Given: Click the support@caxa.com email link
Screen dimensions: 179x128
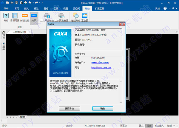Looking at the screenshot, I should [100, 62].
